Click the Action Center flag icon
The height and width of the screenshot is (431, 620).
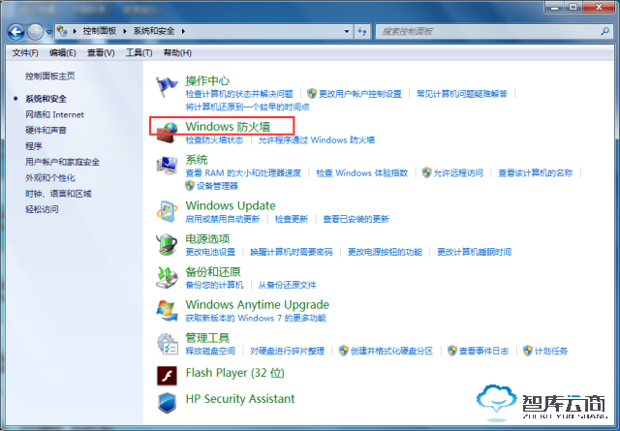[x=167, y=86]
